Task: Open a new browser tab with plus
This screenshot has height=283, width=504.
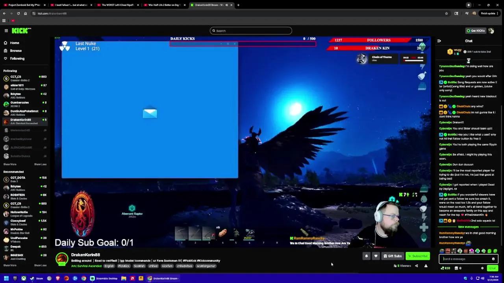Action: [238, 5]
